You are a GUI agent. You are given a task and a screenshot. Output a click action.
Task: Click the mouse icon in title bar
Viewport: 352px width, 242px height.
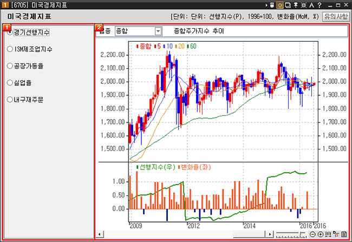(271, 5)
